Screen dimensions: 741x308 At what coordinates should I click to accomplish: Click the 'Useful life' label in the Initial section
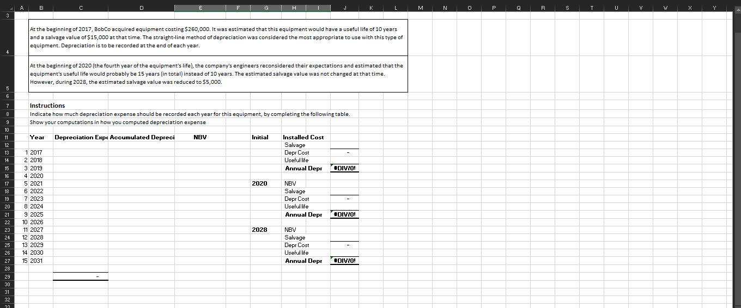point(296,160)
